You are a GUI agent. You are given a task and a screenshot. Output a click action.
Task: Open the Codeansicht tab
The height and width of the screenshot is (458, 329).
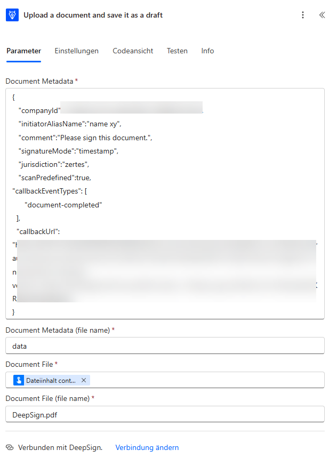coord(133,51)
